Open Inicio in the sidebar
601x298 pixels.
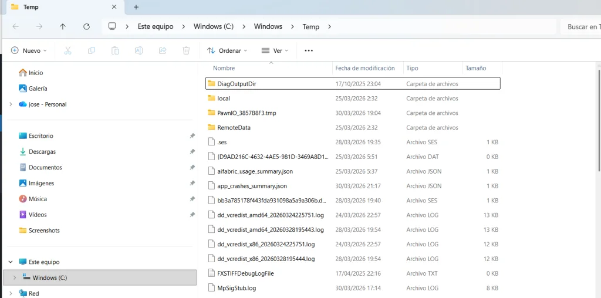pos(31,73)
